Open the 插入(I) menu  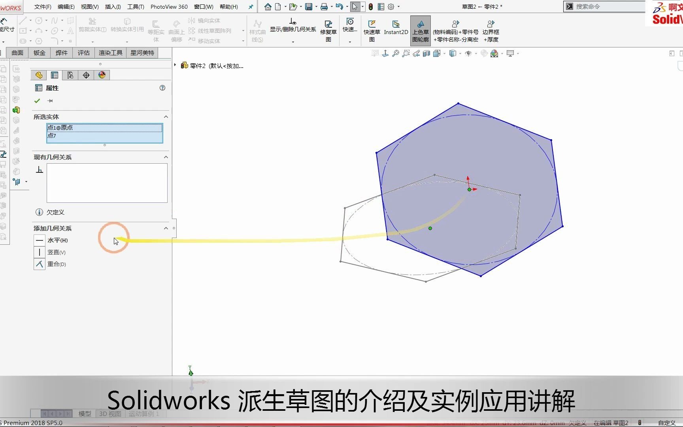pyautogui.click(x=113, y=7)
